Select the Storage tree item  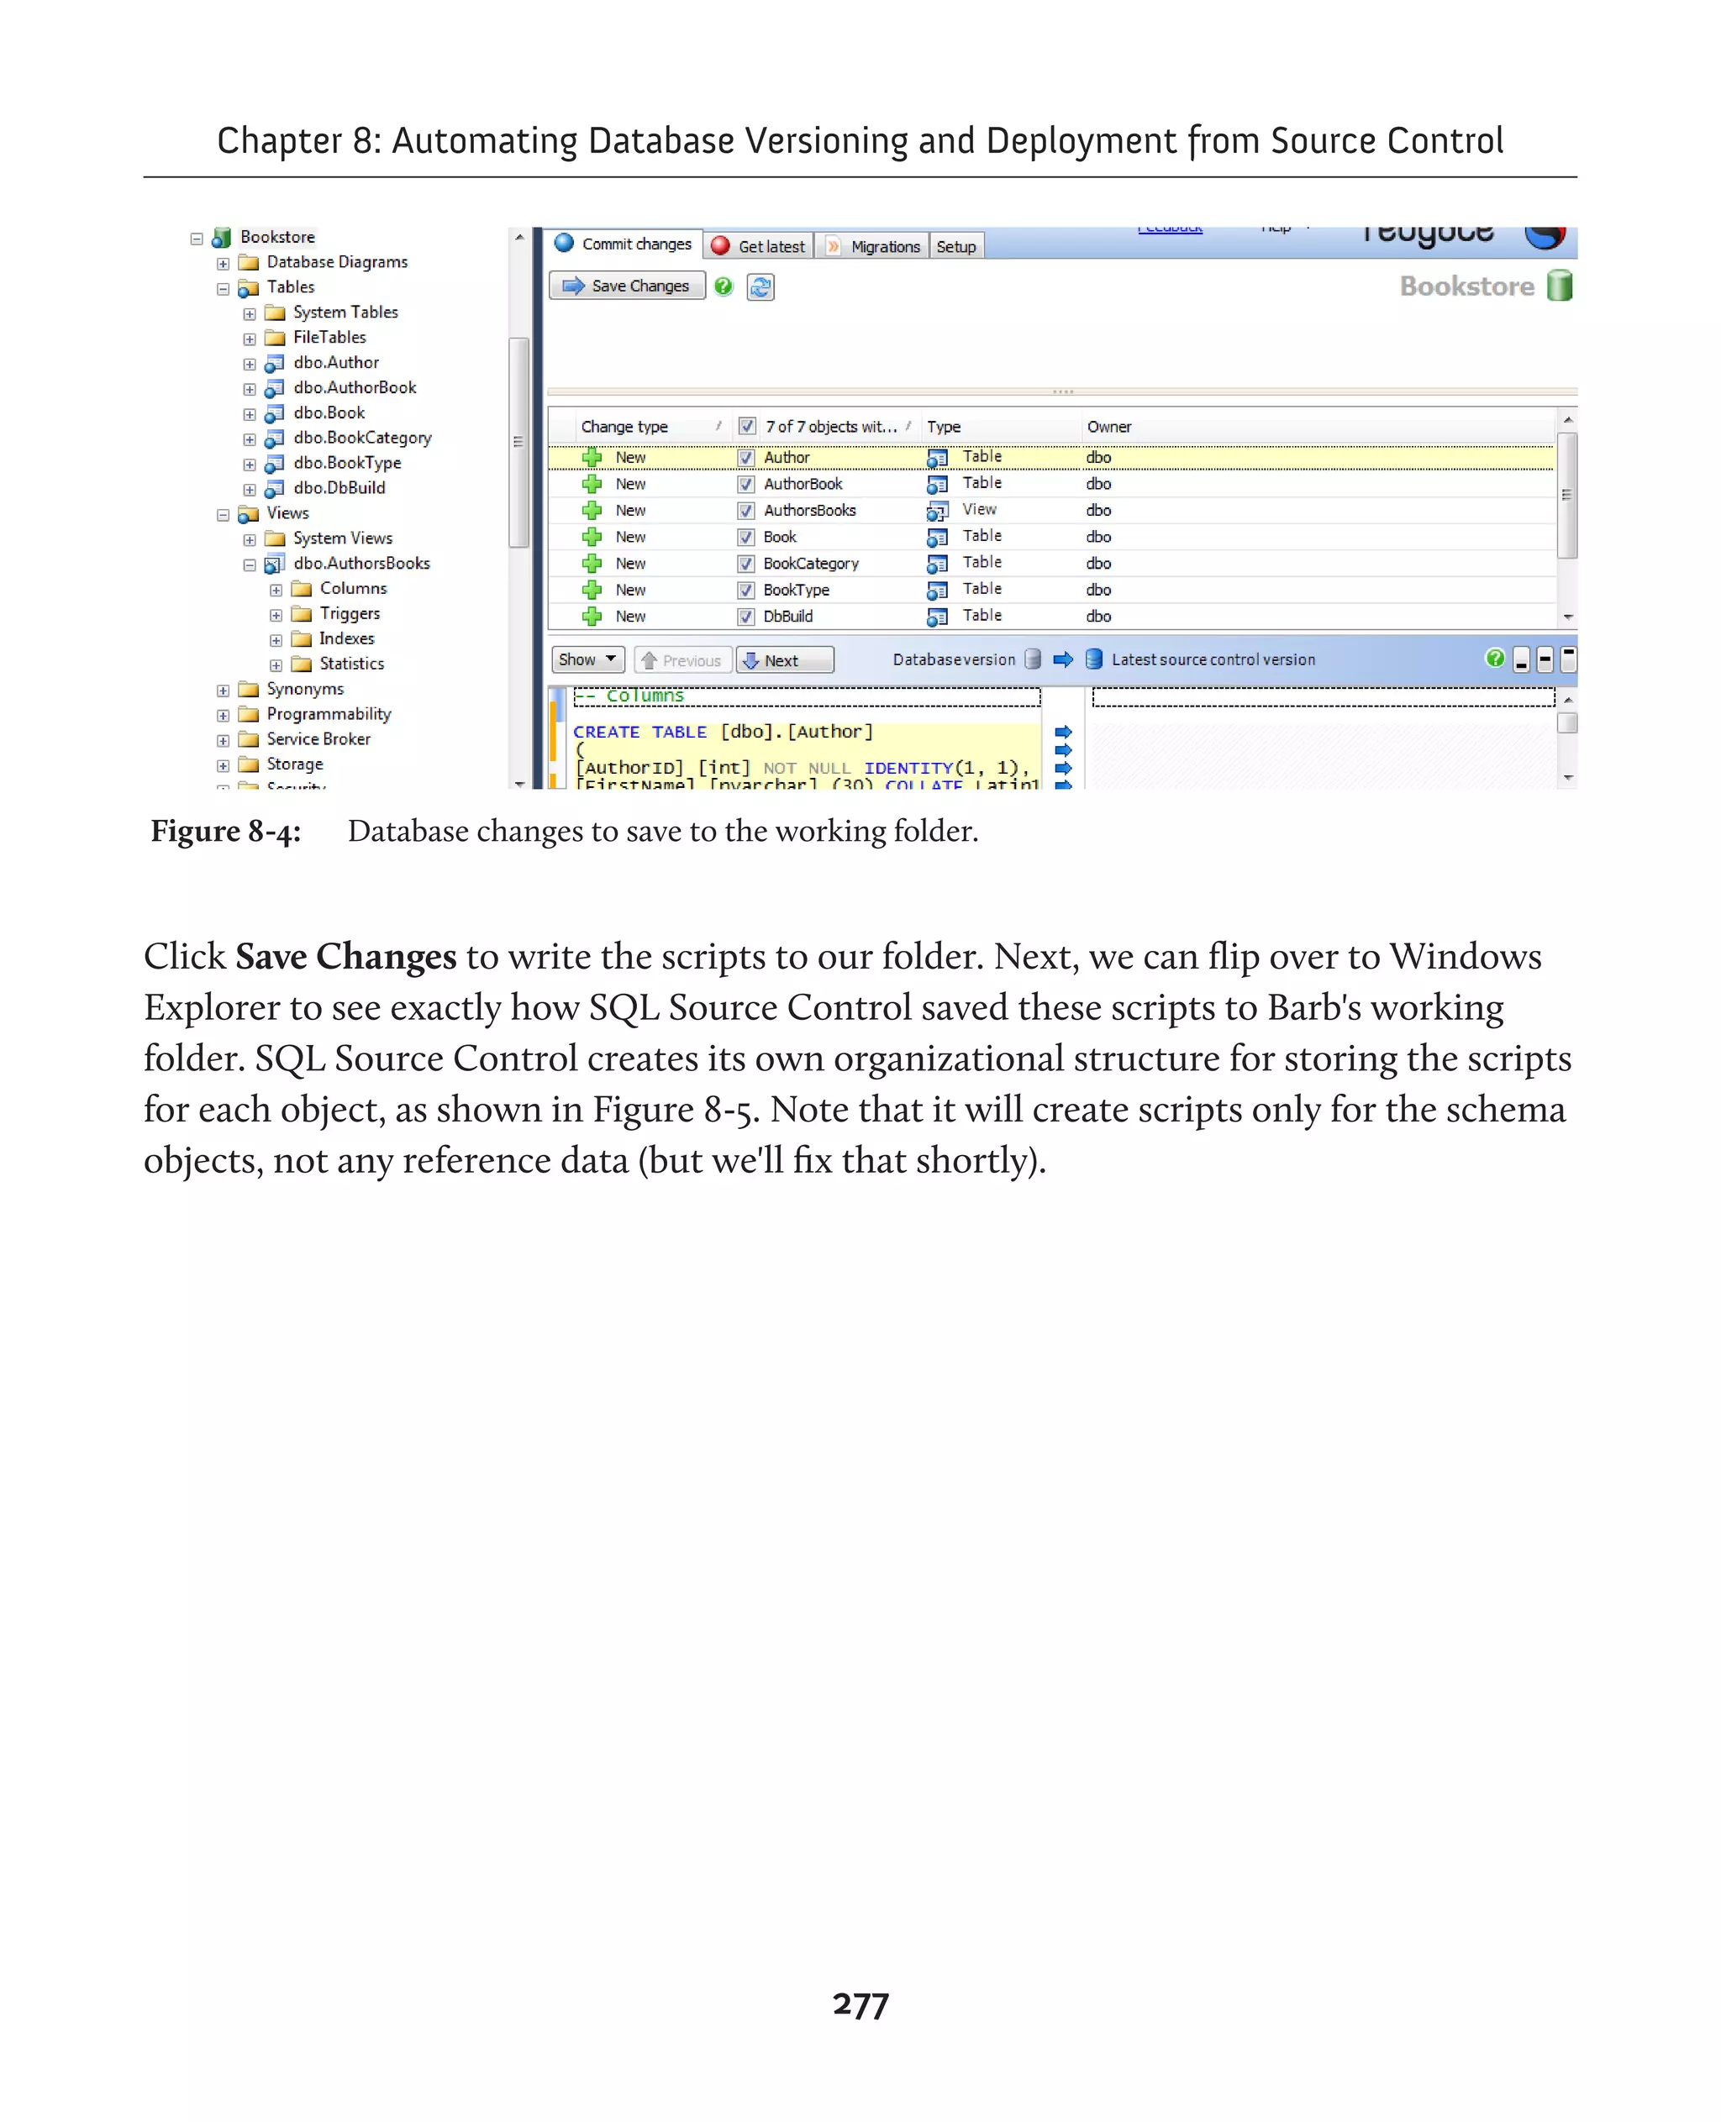(294, 765)
